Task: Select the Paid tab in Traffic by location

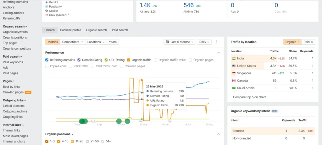Action: coord(308,42)
